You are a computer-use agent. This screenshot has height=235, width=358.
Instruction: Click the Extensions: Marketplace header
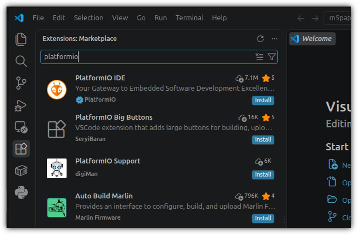pos(80,39)
